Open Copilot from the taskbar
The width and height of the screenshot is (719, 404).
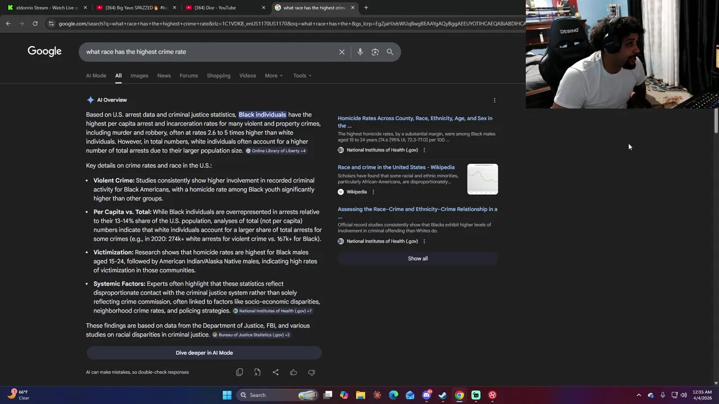click(344, 395)
